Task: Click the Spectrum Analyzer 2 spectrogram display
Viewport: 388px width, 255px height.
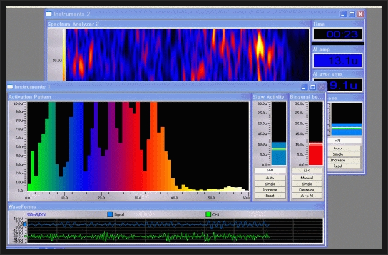Action: pos(188,55)
